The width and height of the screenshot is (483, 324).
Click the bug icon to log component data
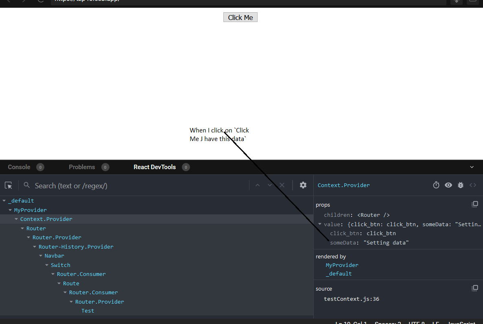460,185
